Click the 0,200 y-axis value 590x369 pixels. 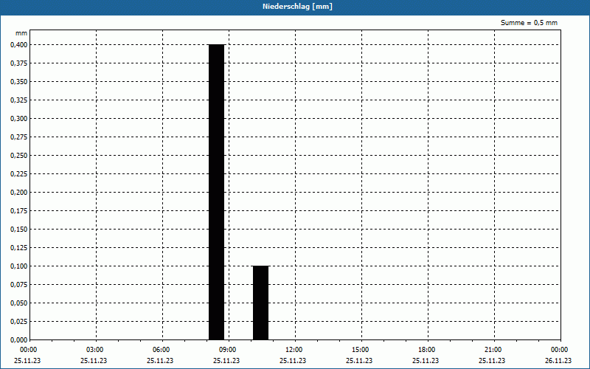coord(19,193)
